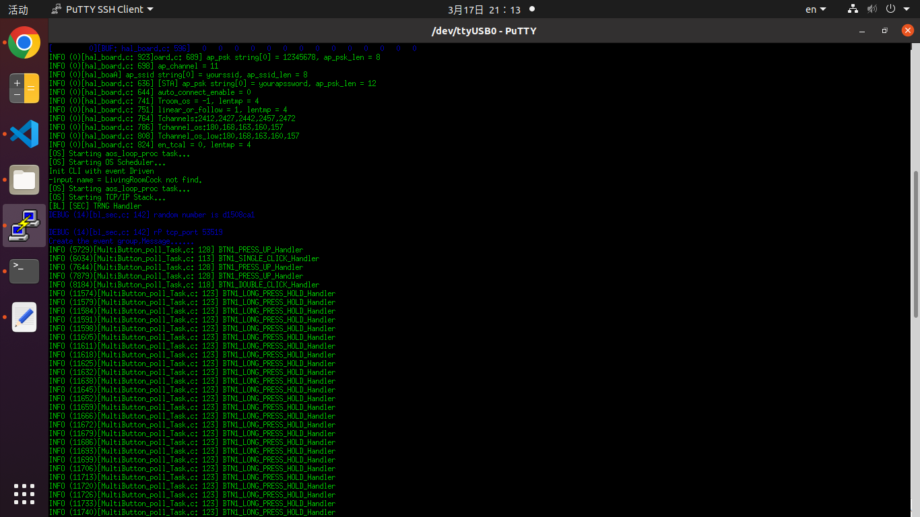920x517 pixels.
Task: Click the 'en_tcal = 0, lentmp = 4' line
Action: [x=150, y=145]
